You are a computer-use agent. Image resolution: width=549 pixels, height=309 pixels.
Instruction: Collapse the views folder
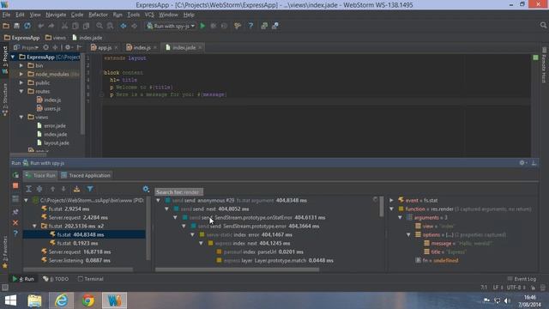point(21,117)
